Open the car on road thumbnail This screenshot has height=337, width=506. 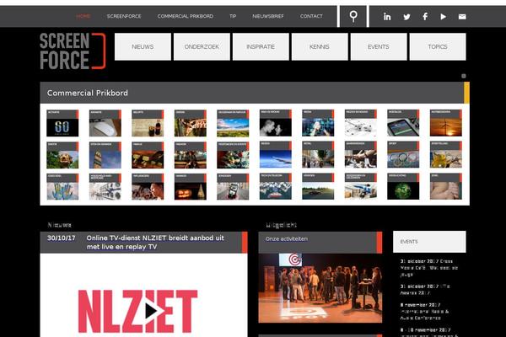318,187
